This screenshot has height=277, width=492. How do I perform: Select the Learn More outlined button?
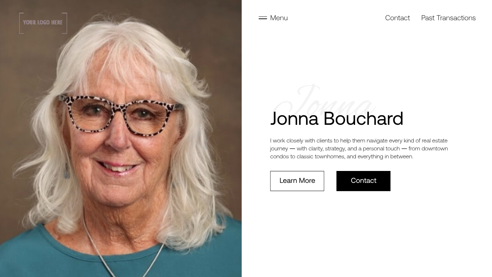point(297,181)
